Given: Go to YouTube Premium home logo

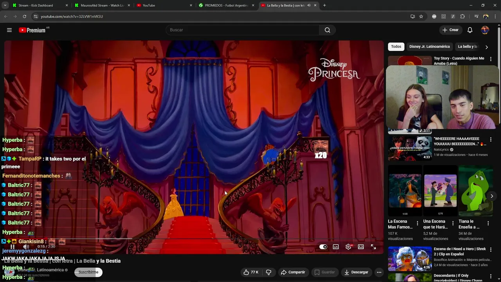Looking at the screenshot, I should click(32, 30).
